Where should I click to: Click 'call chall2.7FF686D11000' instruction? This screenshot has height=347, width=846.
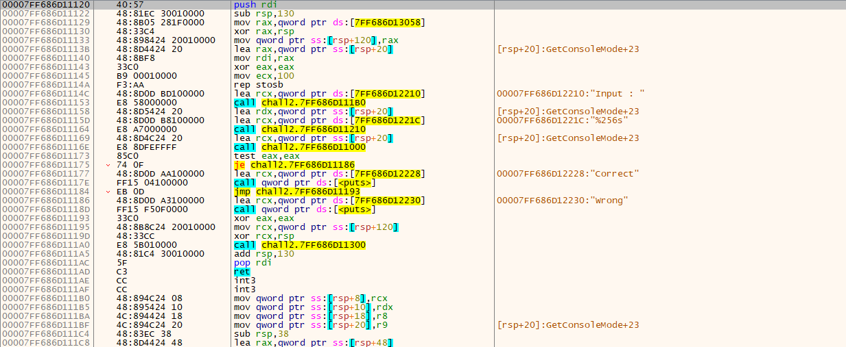tap(300, 147)
